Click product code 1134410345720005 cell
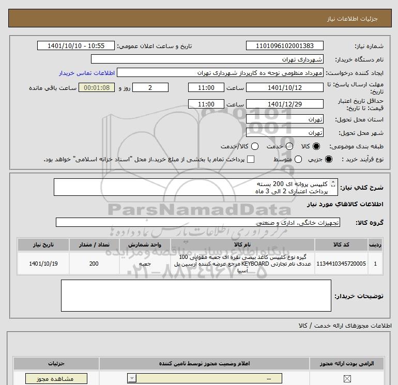Viewport: 398px width, 385px height. coord(341,264)
